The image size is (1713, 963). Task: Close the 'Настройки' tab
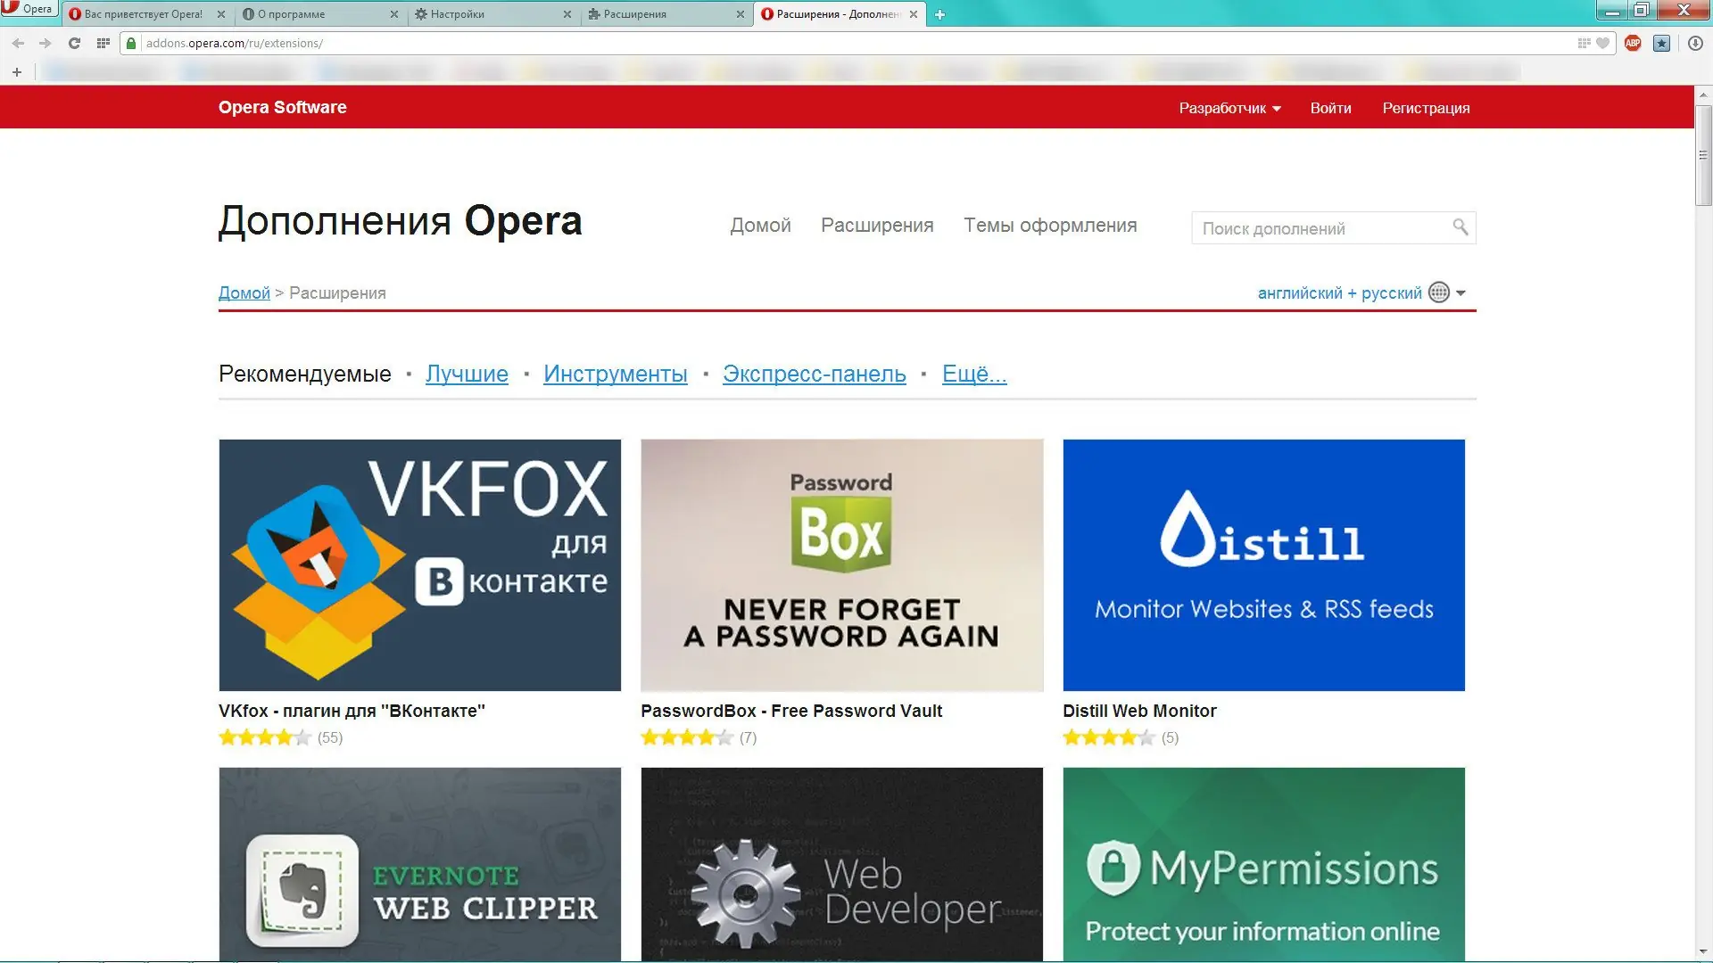pyautogui.click(x=567, y=14)
